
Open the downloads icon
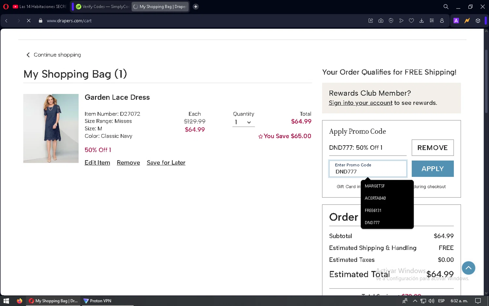[422, 21]
